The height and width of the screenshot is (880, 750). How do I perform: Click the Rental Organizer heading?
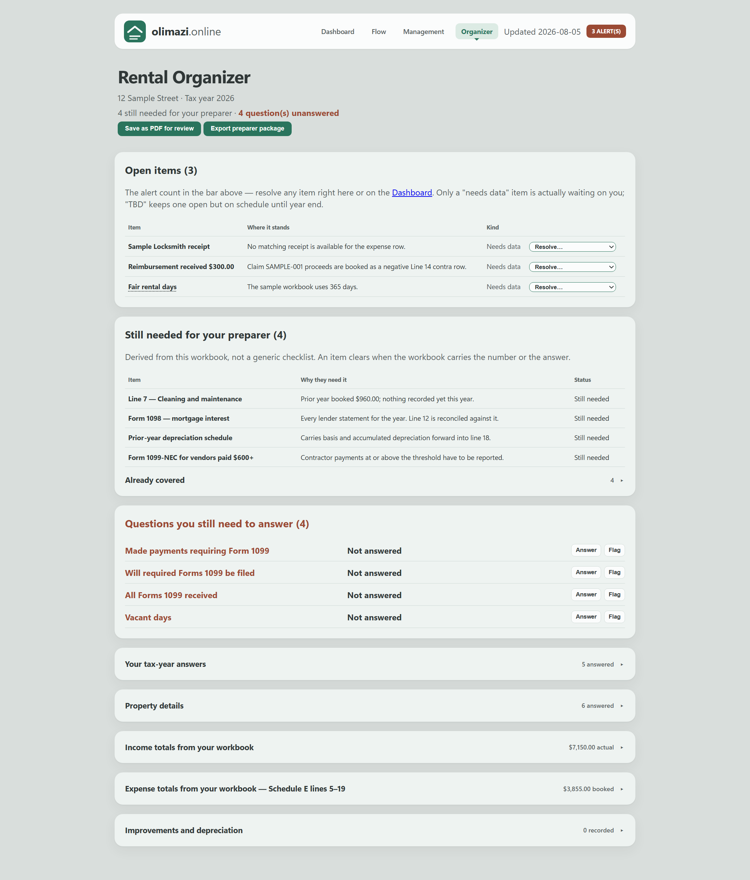(184, 77)
